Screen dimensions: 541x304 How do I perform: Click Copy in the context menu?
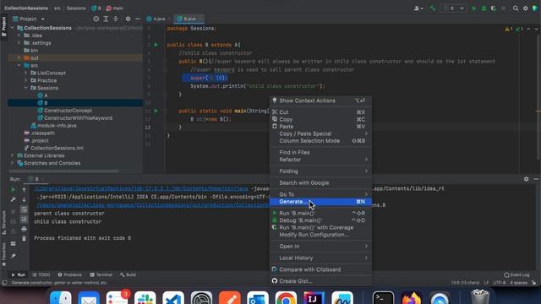(x=320, y=119)
